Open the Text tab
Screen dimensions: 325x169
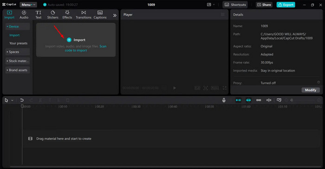39,15
